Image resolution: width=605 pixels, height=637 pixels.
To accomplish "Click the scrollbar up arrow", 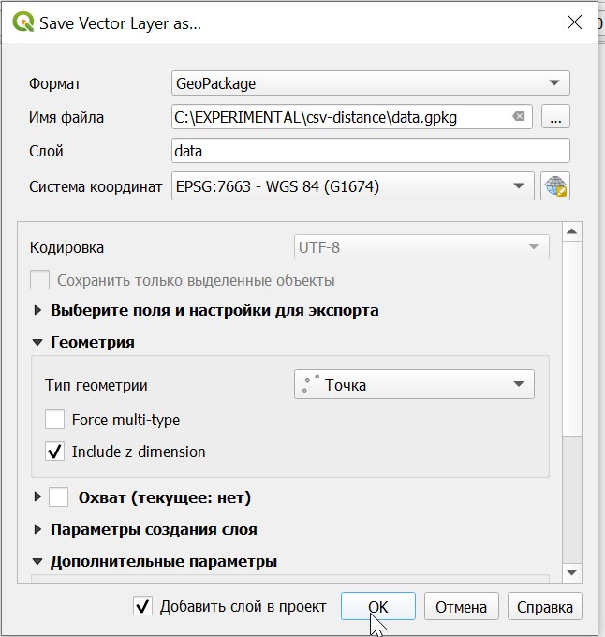I will pyautogui.click(x=572, y=231).
